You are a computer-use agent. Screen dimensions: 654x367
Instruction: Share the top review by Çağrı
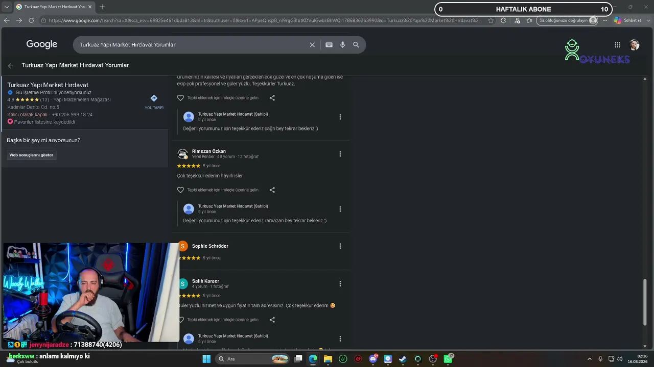tap(272, 98)
